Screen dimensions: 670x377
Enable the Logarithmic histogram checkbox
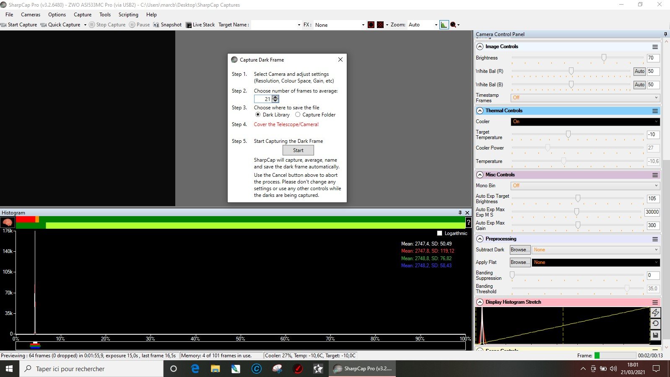(x=439, y=233)
